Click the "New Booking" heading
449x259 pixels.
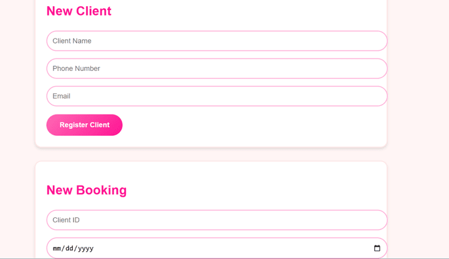86,190
